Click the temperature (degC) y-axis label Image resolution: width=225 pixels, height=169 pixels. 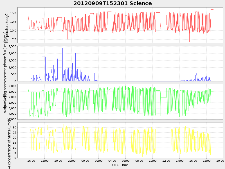click(7, 25)
